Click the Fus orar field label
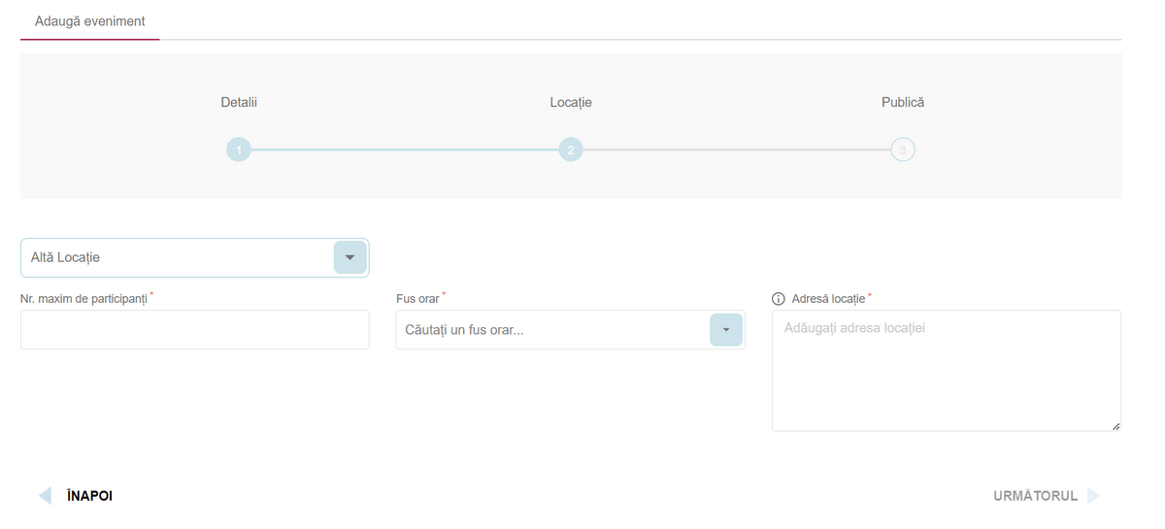This screenshot has height=529, width=1165. (417, 299)
